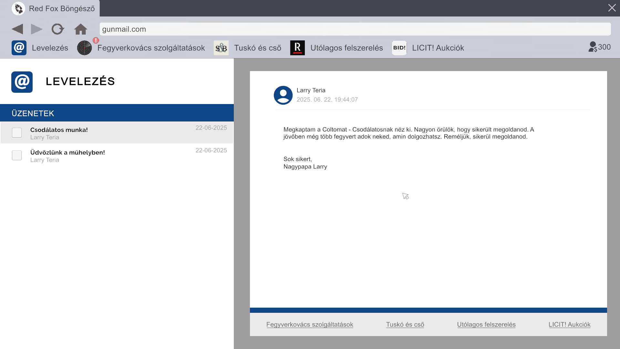Click the browser back arrow
The height and width of the screenshot is (349, 620).
[17, 29]
